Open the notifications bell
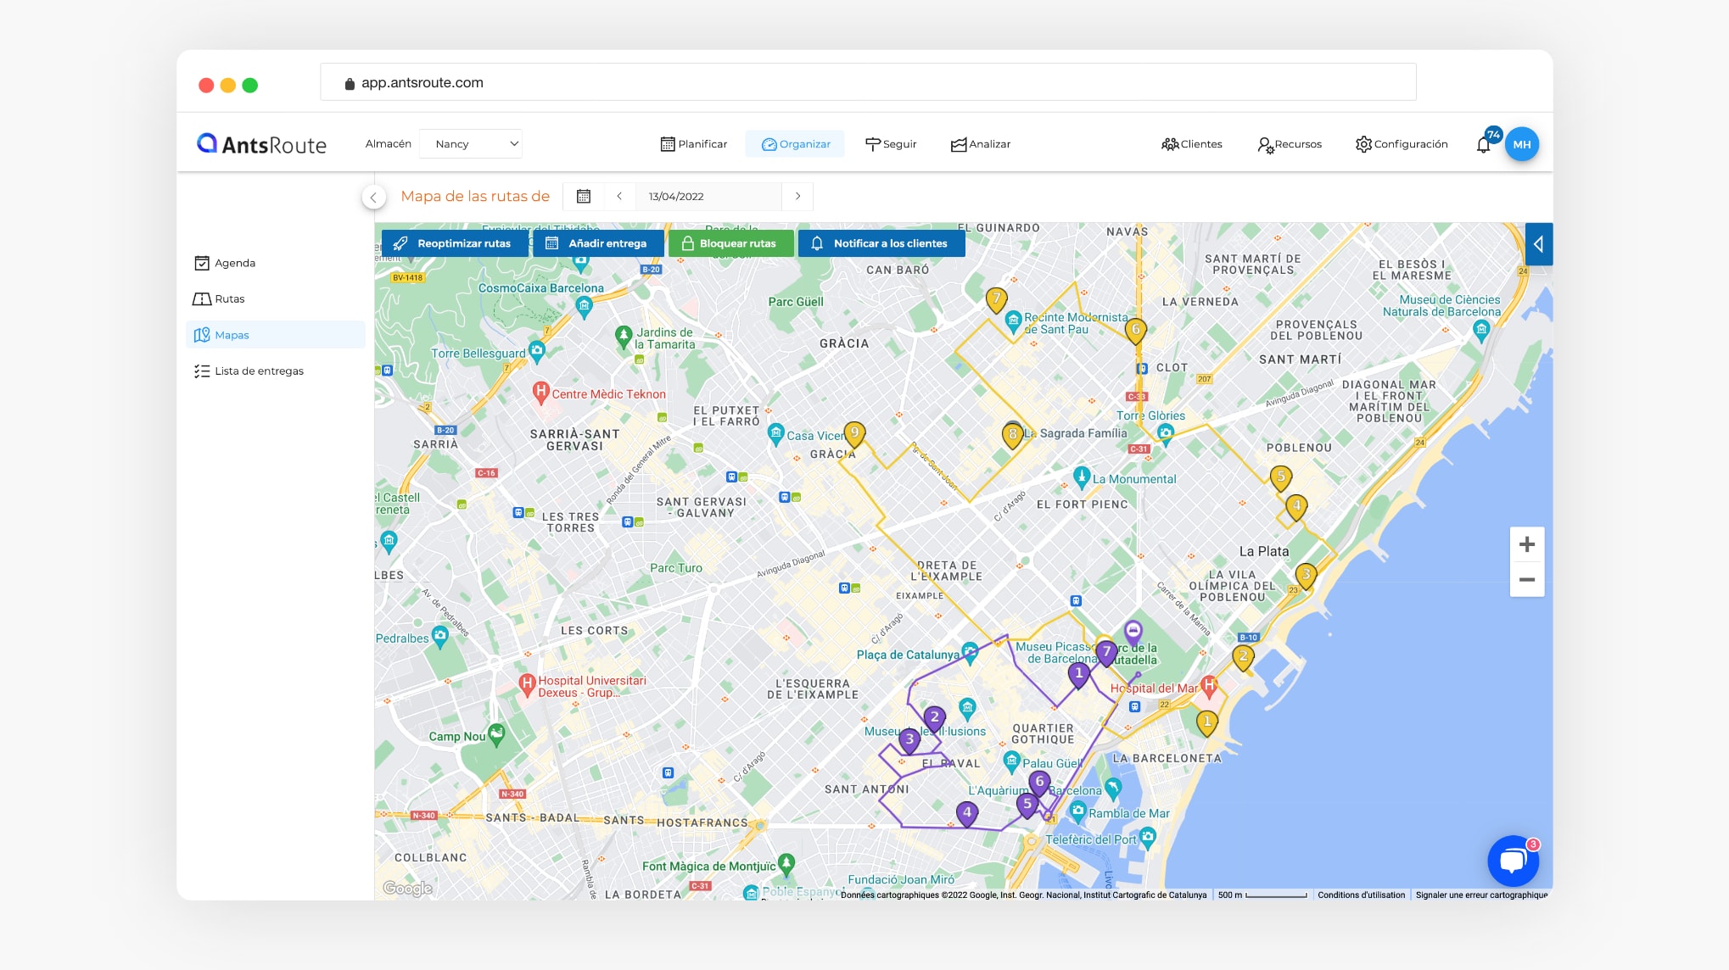1729x970 pixels. [x=1484, y=144]
